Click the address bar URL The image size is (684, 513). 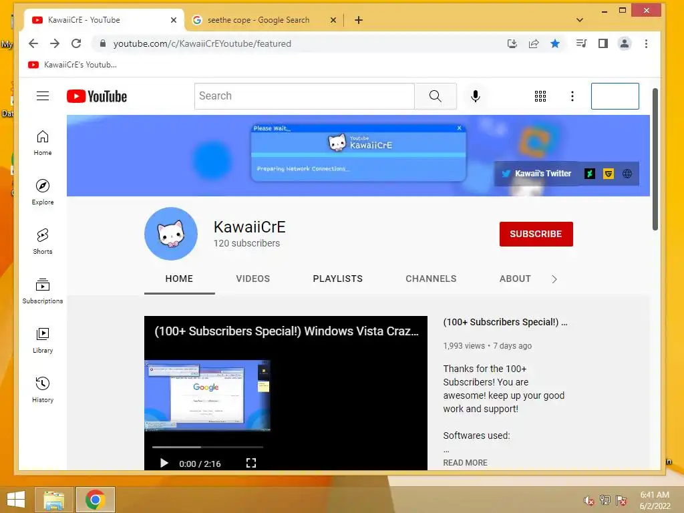point(202,43)
